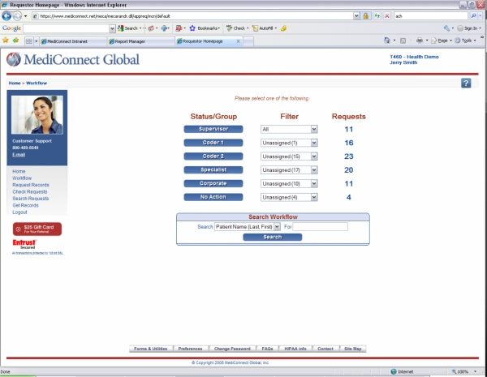
Task: Click Logout in the sidebar
Action: (19, 212)
